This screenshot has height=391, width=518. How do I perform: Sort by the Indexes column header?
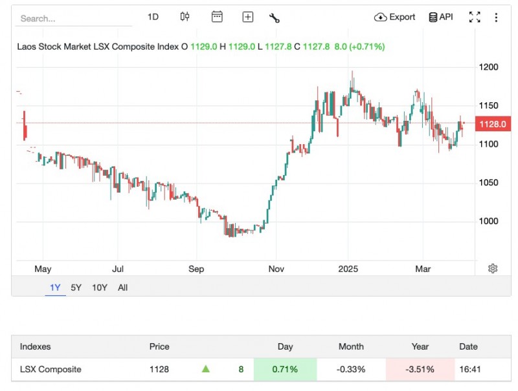pyautogui.click(x=36, y=346)
